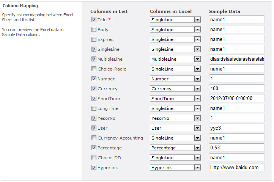Open the Excel column dropdown for Title
The image size is (274, 182).
(175, 20)
